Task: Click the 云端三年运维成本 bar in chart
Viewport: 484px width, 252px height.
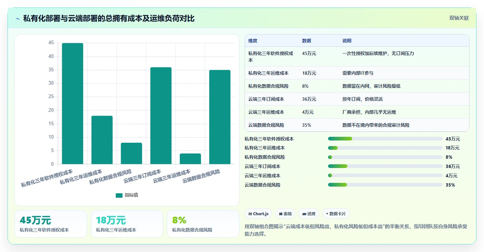Action: [190, 159]
